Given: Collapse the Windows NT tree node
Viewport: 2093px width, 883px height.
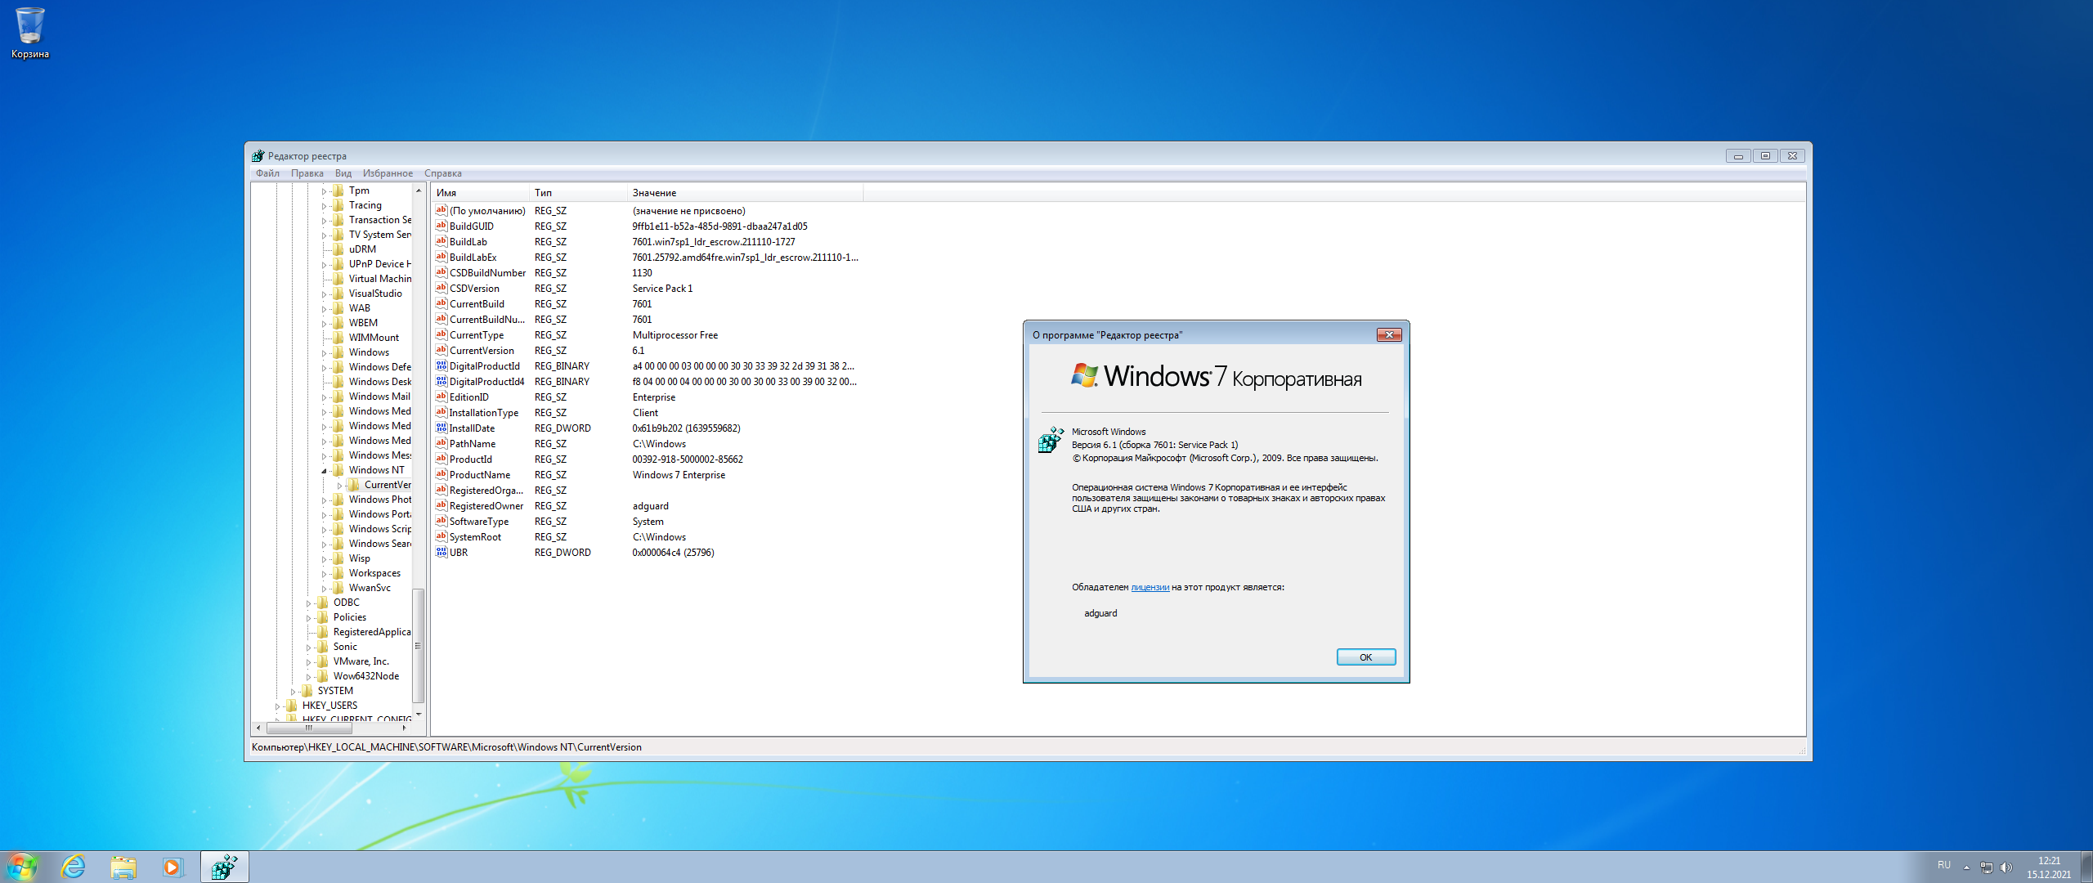Looking at the screenshot, I should pyautogui.click(x=324, y=471).
